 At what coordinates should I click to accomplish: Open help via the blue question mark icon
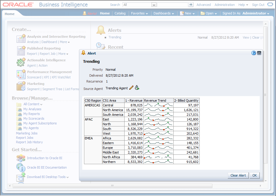[254, 53]
